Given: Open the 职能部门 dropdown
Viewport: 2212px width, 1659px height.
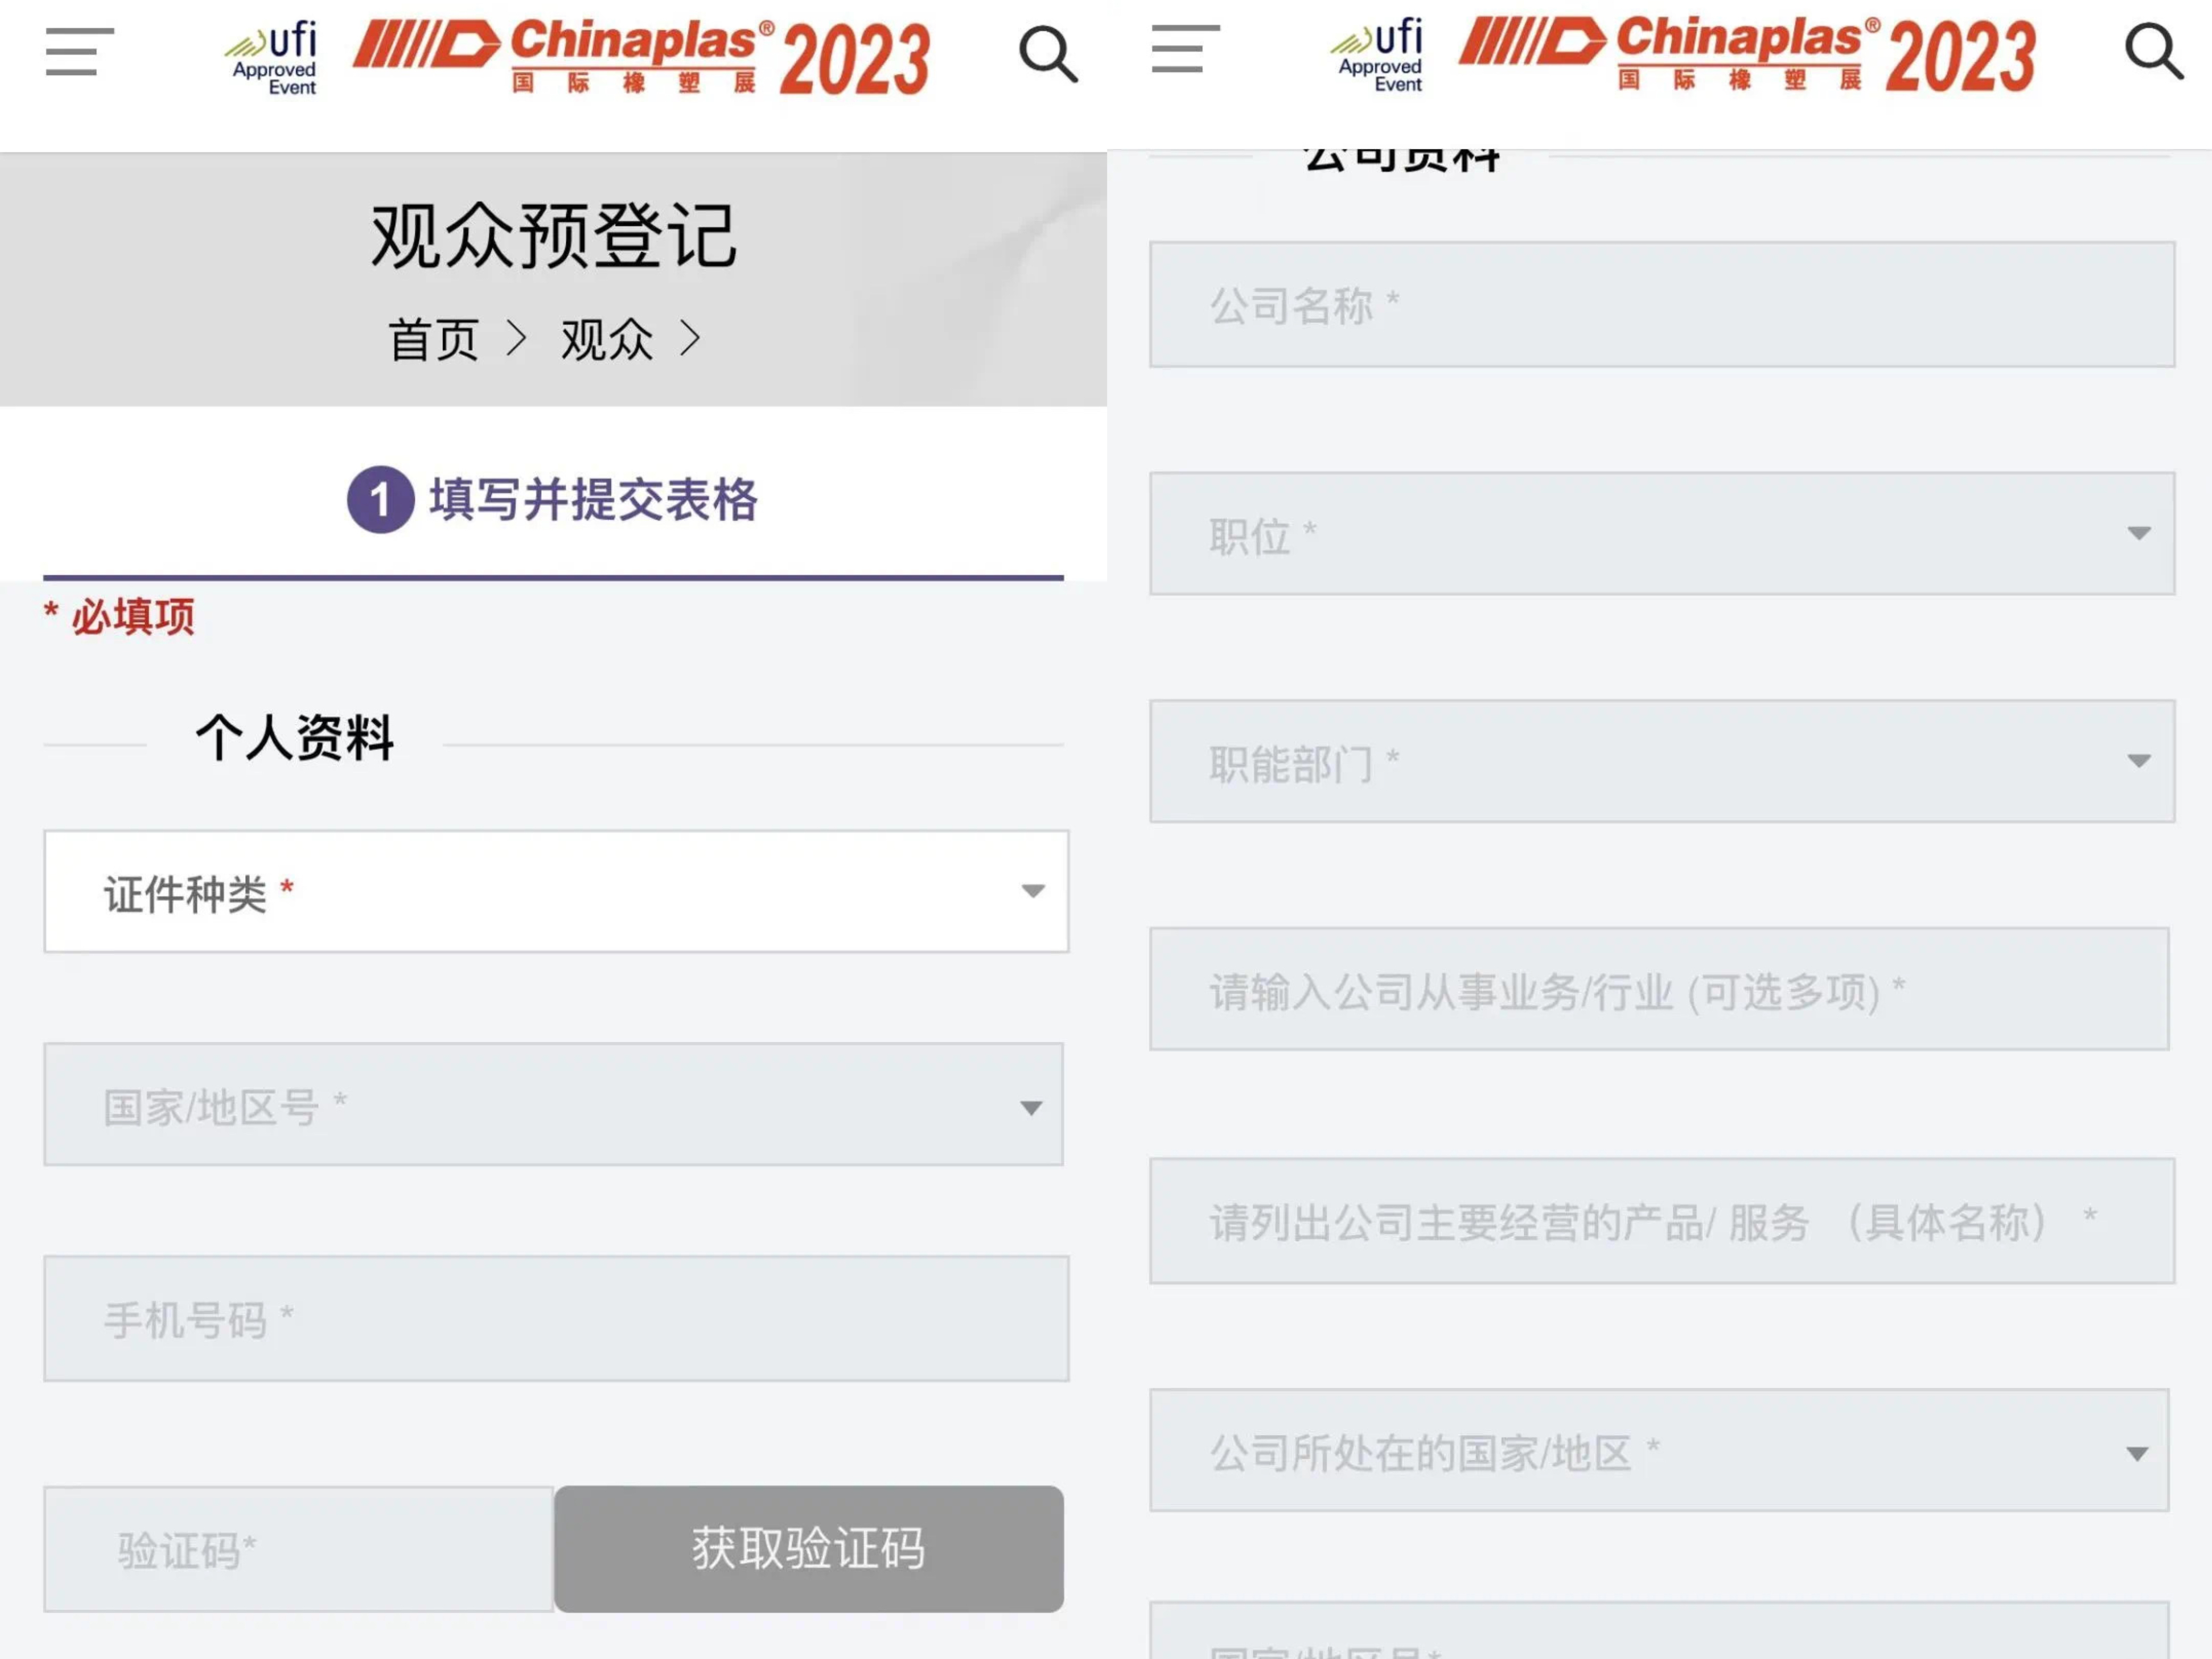Looking at the screenshot, I should 1661,762.
